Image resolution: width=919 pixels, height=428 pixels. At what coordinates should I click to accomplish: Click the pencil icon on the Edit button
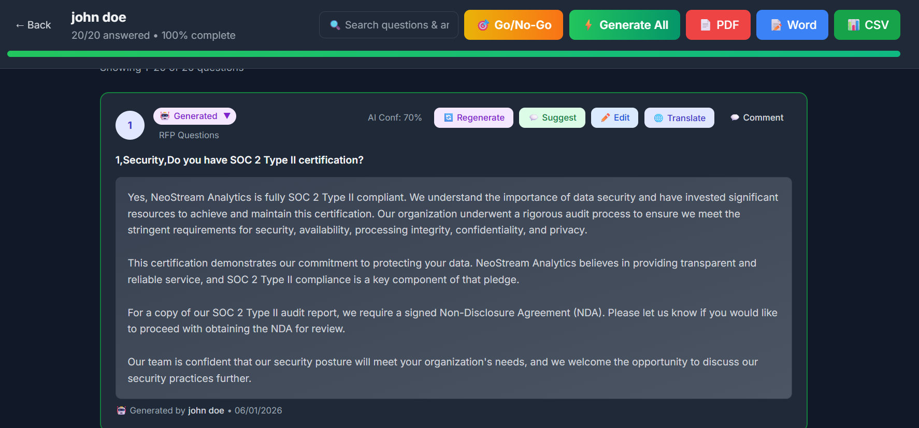pos(605,117)
